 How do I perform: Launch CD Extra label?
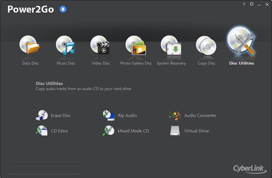[59, 131]
